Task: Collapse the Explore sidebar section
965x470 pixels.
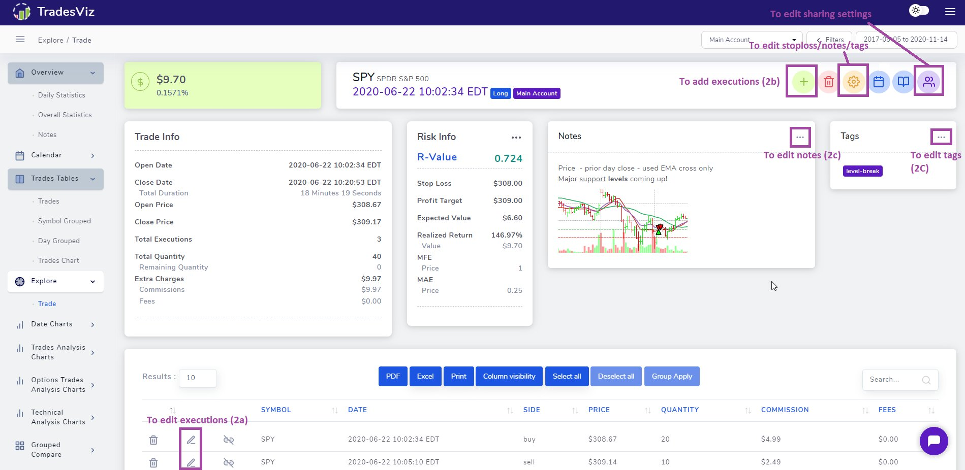Action: [55, 281]
